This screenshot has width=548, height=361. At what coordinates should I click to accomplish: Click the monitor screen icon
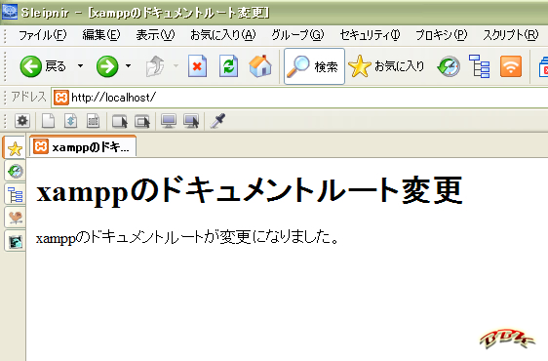click(x=169, y=121)
